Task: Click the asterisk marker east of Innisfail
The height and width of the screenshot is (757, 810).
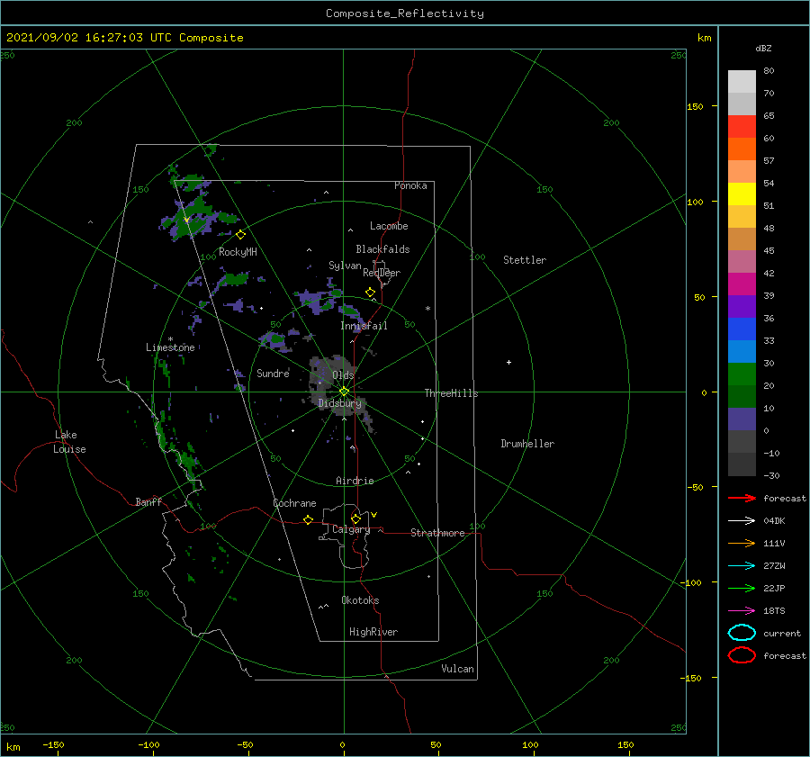Action: click(x=427, y=309)
